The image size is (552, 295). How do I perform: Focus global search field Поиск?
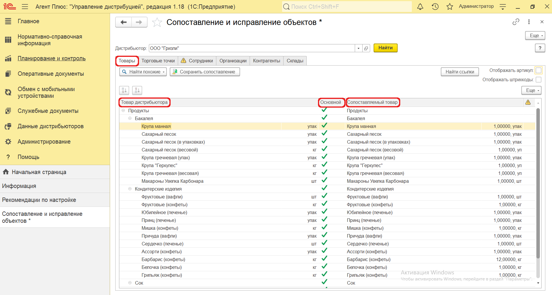[x=347, y=6]
